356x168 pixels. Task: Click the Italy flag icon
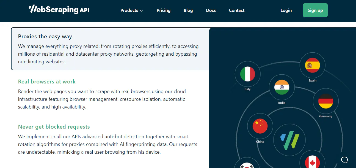tap(247, 74)
